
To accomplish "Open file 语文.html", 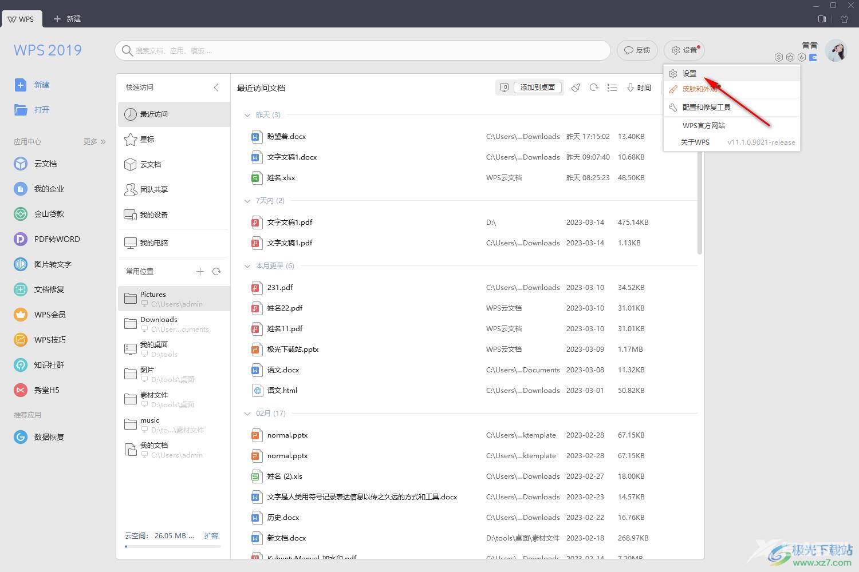I will click(282, 391).
